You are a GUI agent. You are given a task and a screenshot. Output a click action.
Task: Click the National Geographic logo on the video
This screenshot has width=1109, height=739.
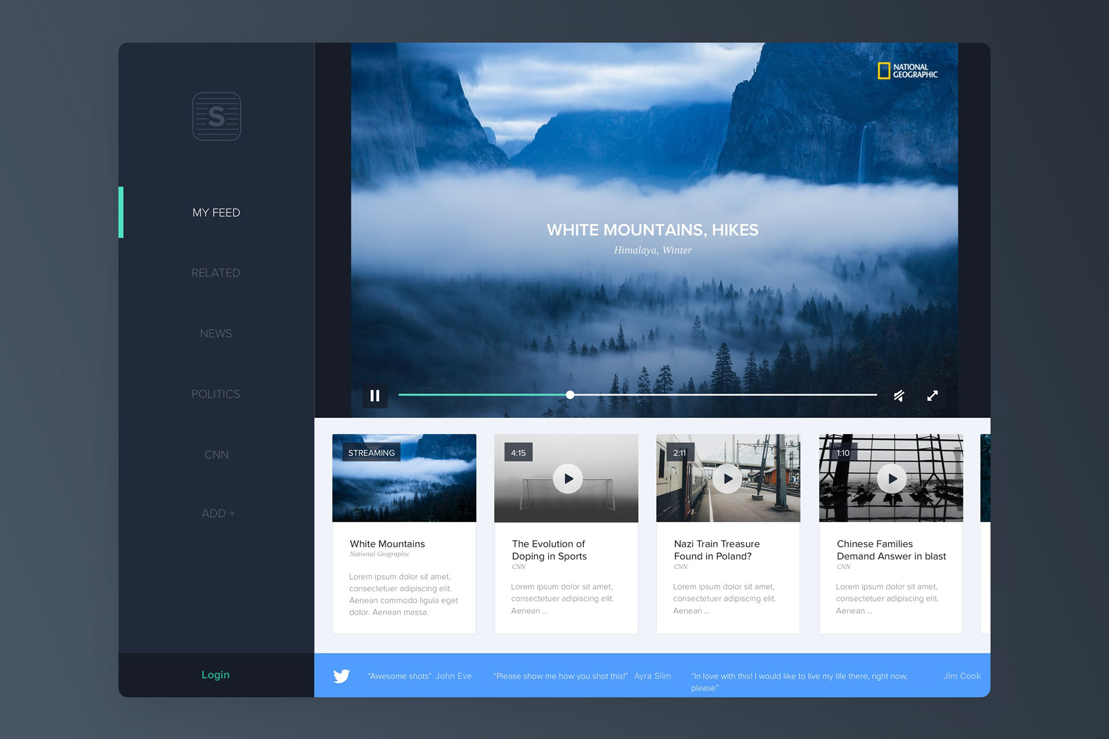tap(907, 70)
